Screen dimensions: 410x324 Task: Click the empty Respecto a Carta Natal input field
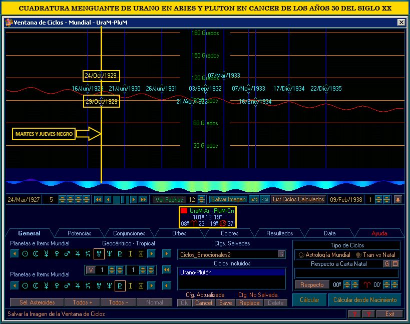[346, 273]
